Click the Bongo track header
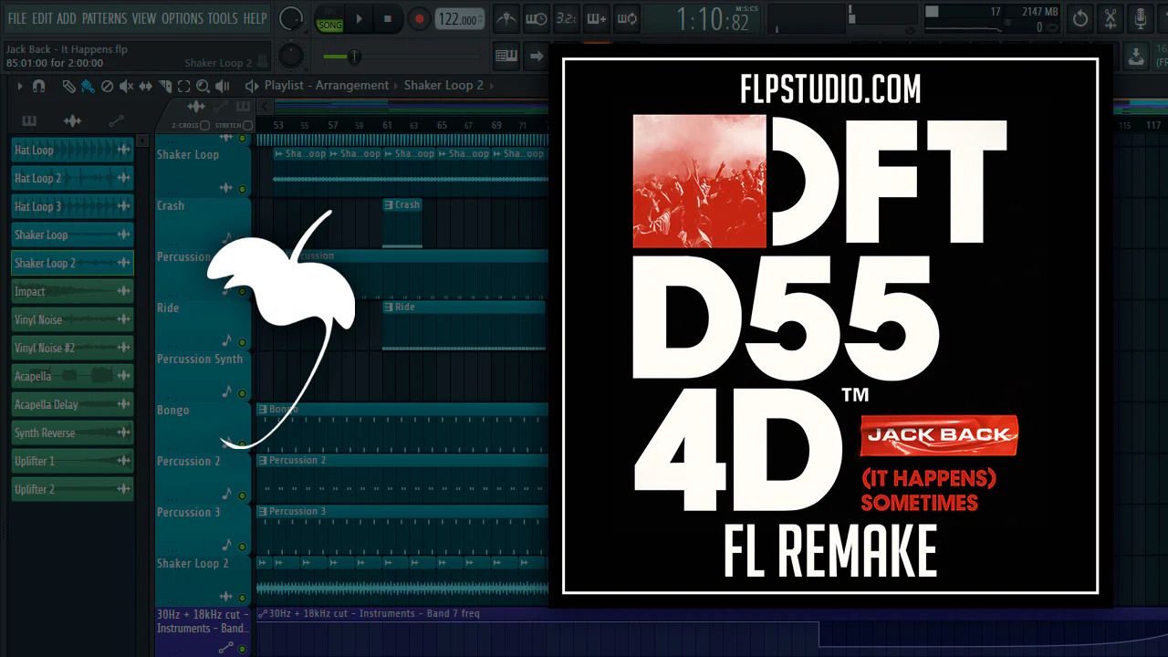Image resolution: width=1168 pixels, height=657 pixels. [x=203, y=427]
